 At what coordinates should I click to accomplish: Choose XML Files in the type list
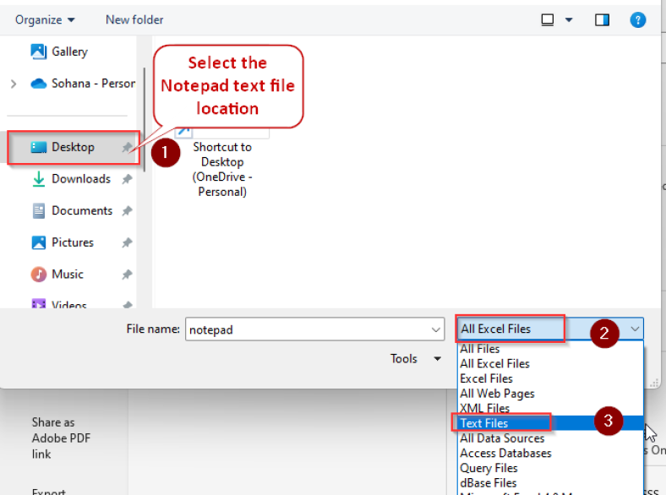[x=484, y=408]
